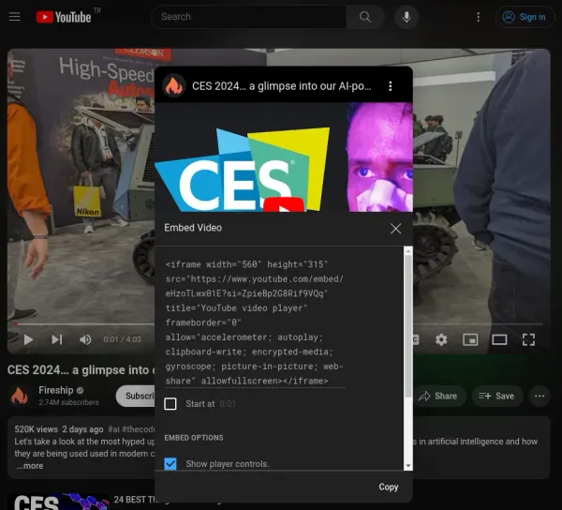This screenshot has height=510, width=562.
Task: Click the video progress bar
Action: 85,323
